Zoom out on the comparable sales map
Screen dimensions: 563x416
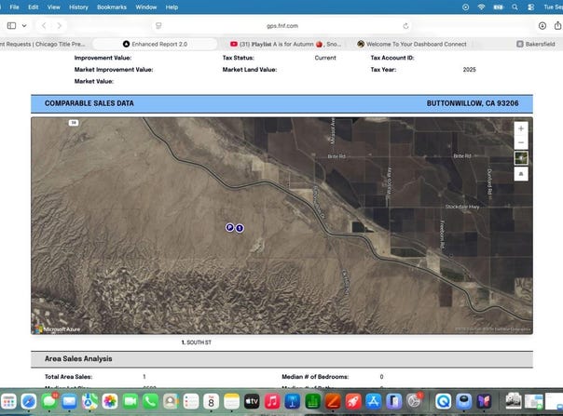pos(521,142)
